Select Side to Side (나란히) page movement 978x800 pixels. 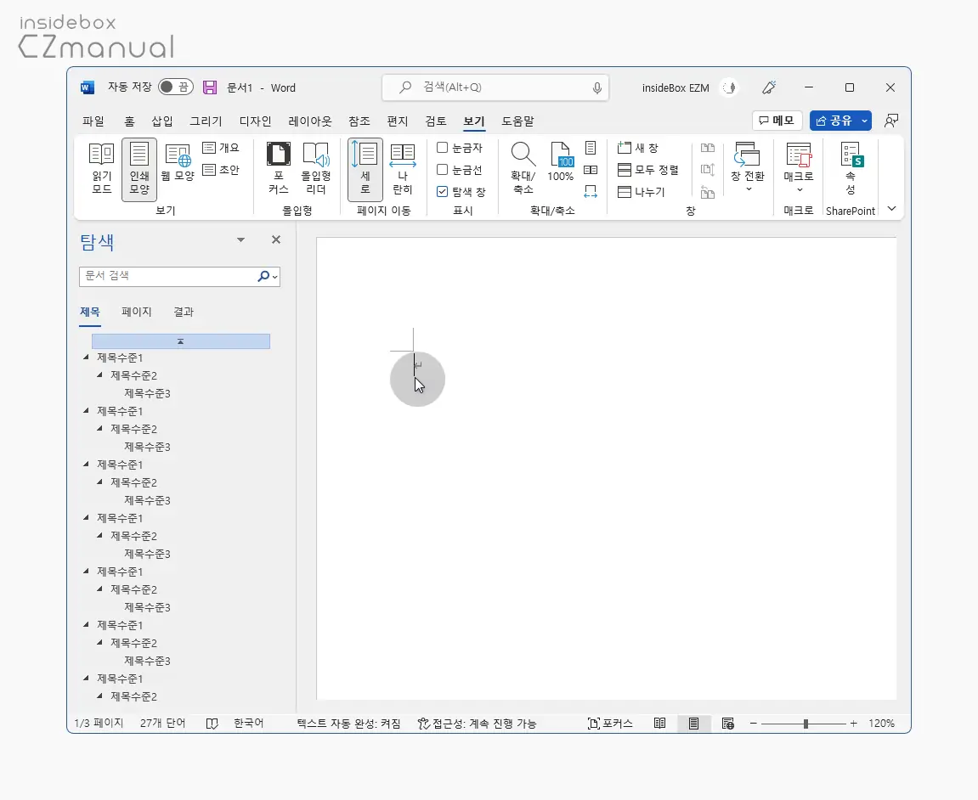(x=402, y=168)
